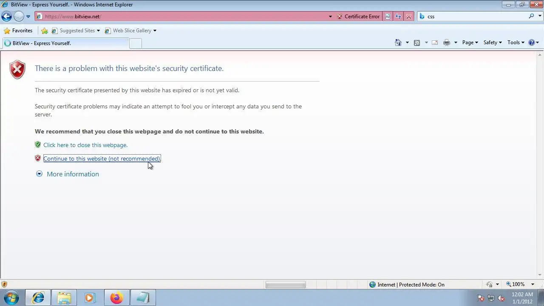Open the Tools menu
Screen dimensions: 544x306
pos(516,42)
